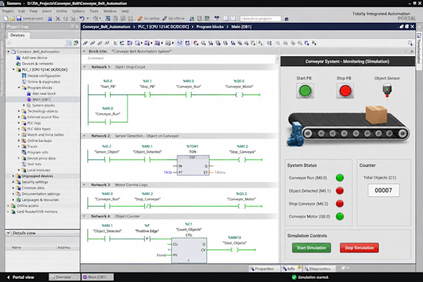Expand the System blocks folder
Image resolution: width=423 pixels, height=282 pixels.
click(x=24, y=105)
